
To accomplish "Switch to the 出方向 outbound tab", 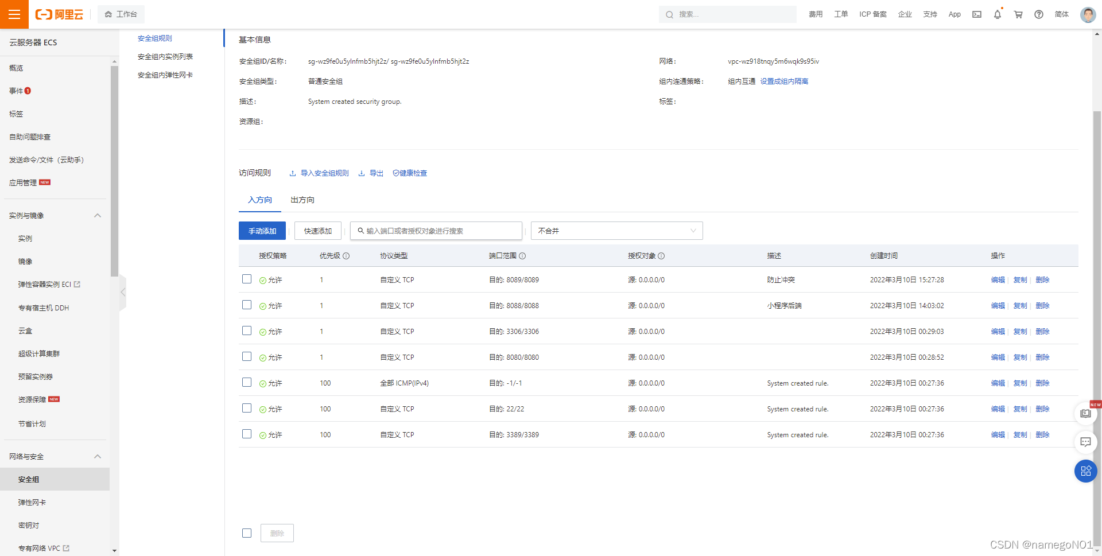I will [x=302, y=200].
